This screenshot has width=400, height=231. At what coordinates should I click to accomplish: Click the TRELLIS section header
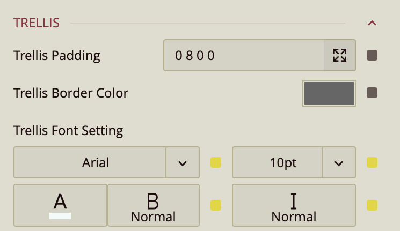click(37, 23)
